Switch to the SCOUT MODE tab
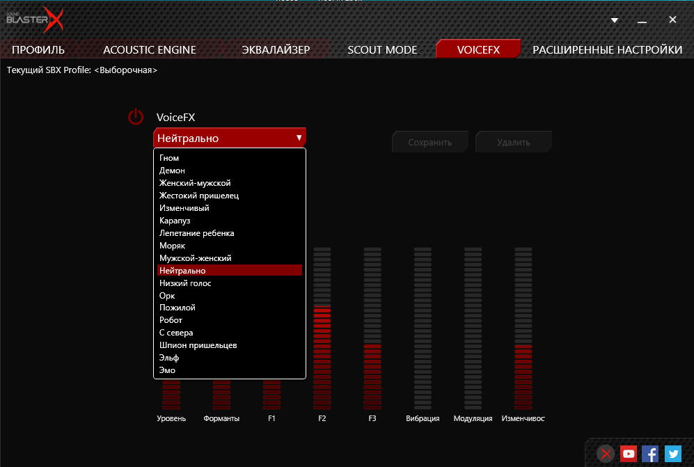 point(382,49)
